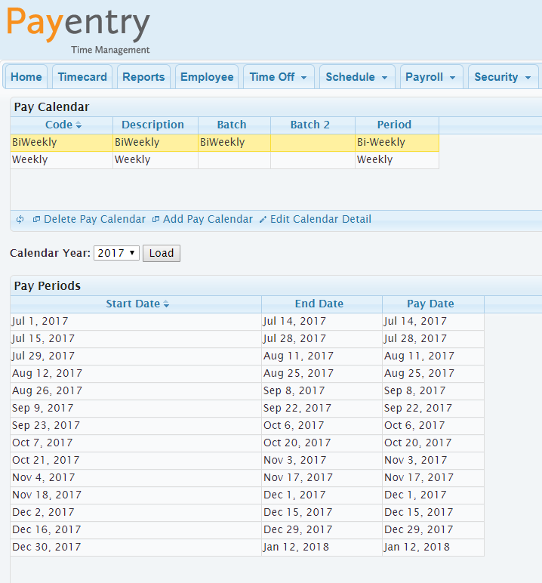This screenshot has width=542, height=583.
Task: Open the Calendar Year dropdown
Action: [x=116, y=253]
